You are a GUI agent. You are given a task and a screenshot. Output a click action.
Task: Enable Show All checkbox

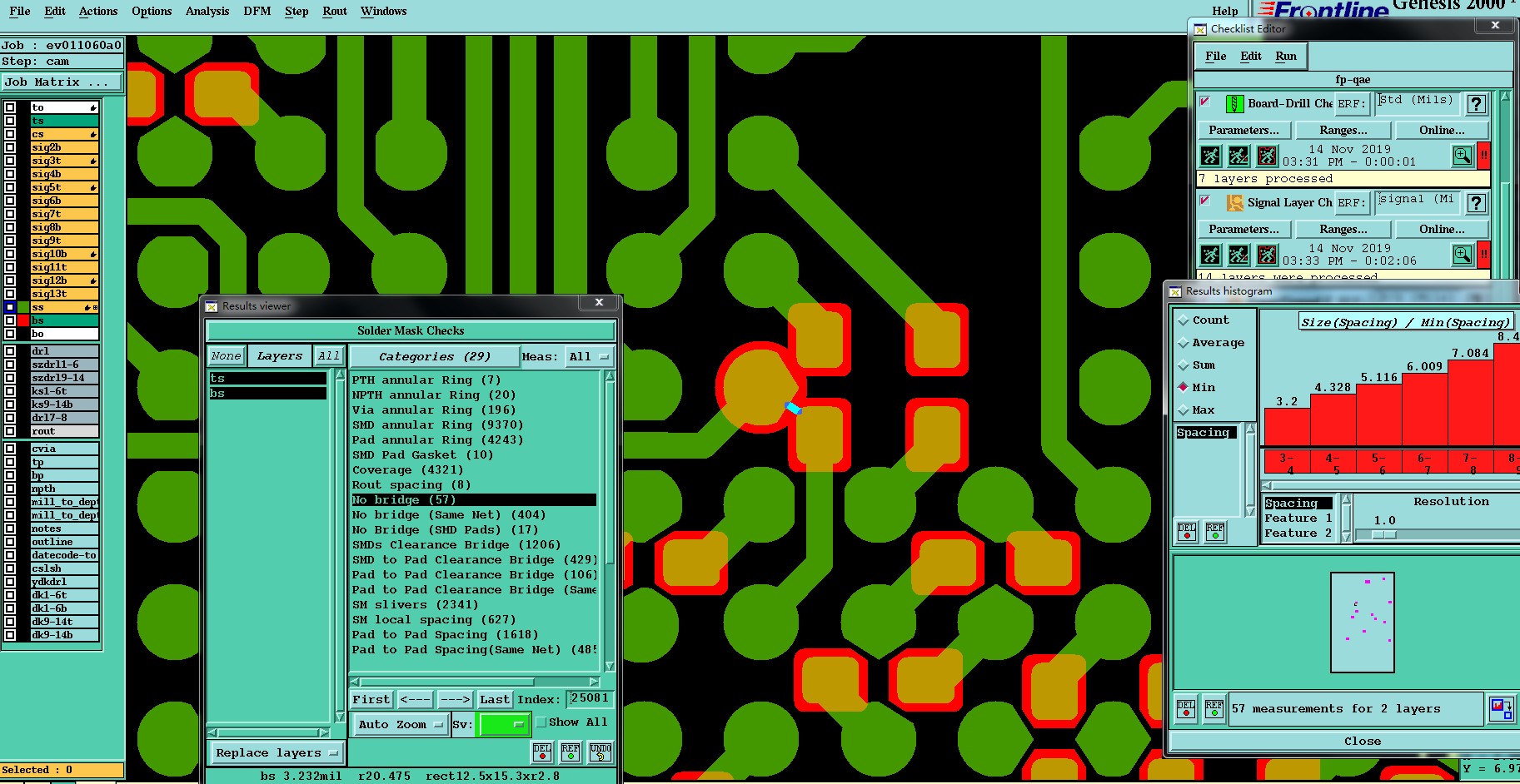point(541,722)
